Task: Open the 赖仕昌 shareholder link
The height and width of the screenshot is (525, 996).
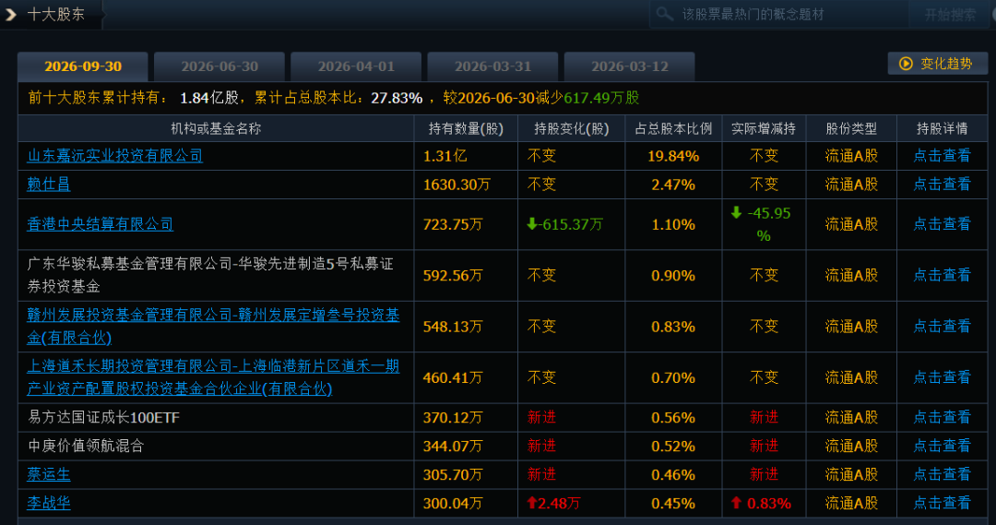Action: pyautogui.click(x=49, y=185)
